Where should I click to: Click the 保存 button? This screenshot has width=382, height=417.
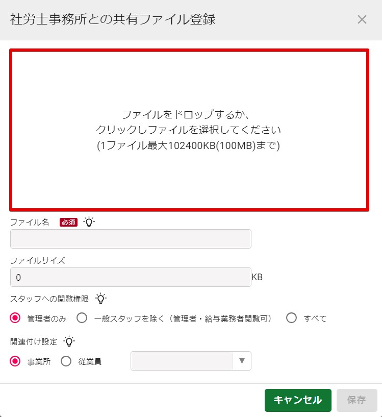tap(356, 400)
